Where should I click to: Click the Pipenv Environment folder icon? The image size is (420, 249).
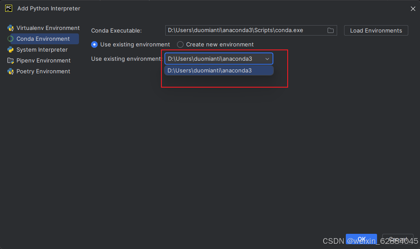[x=10, y=61]
